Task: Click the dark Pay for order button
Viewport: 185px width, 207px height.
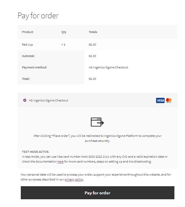Action: click(97, 193)
